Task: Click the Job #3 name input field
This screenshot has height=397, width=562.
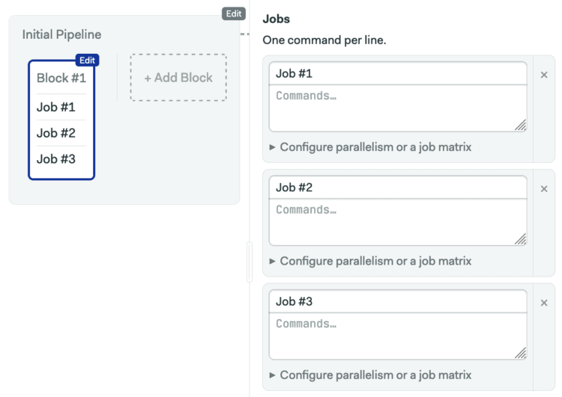Action: point(397,301)
